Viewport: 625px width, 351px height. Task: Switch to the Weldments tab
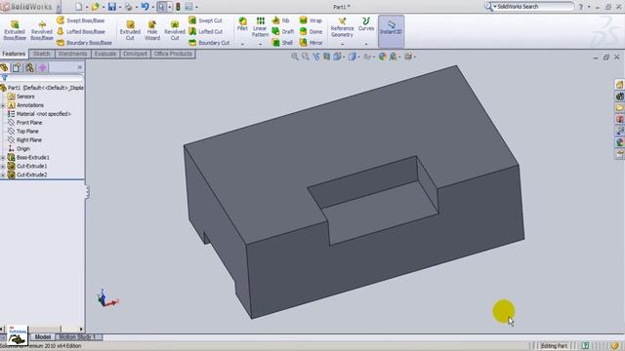[x=72, y=54]
